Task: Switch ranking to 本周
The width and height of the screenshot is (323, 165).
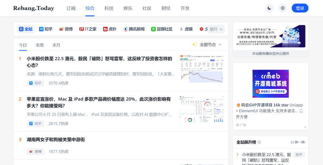Action: (x=39, y=45)
